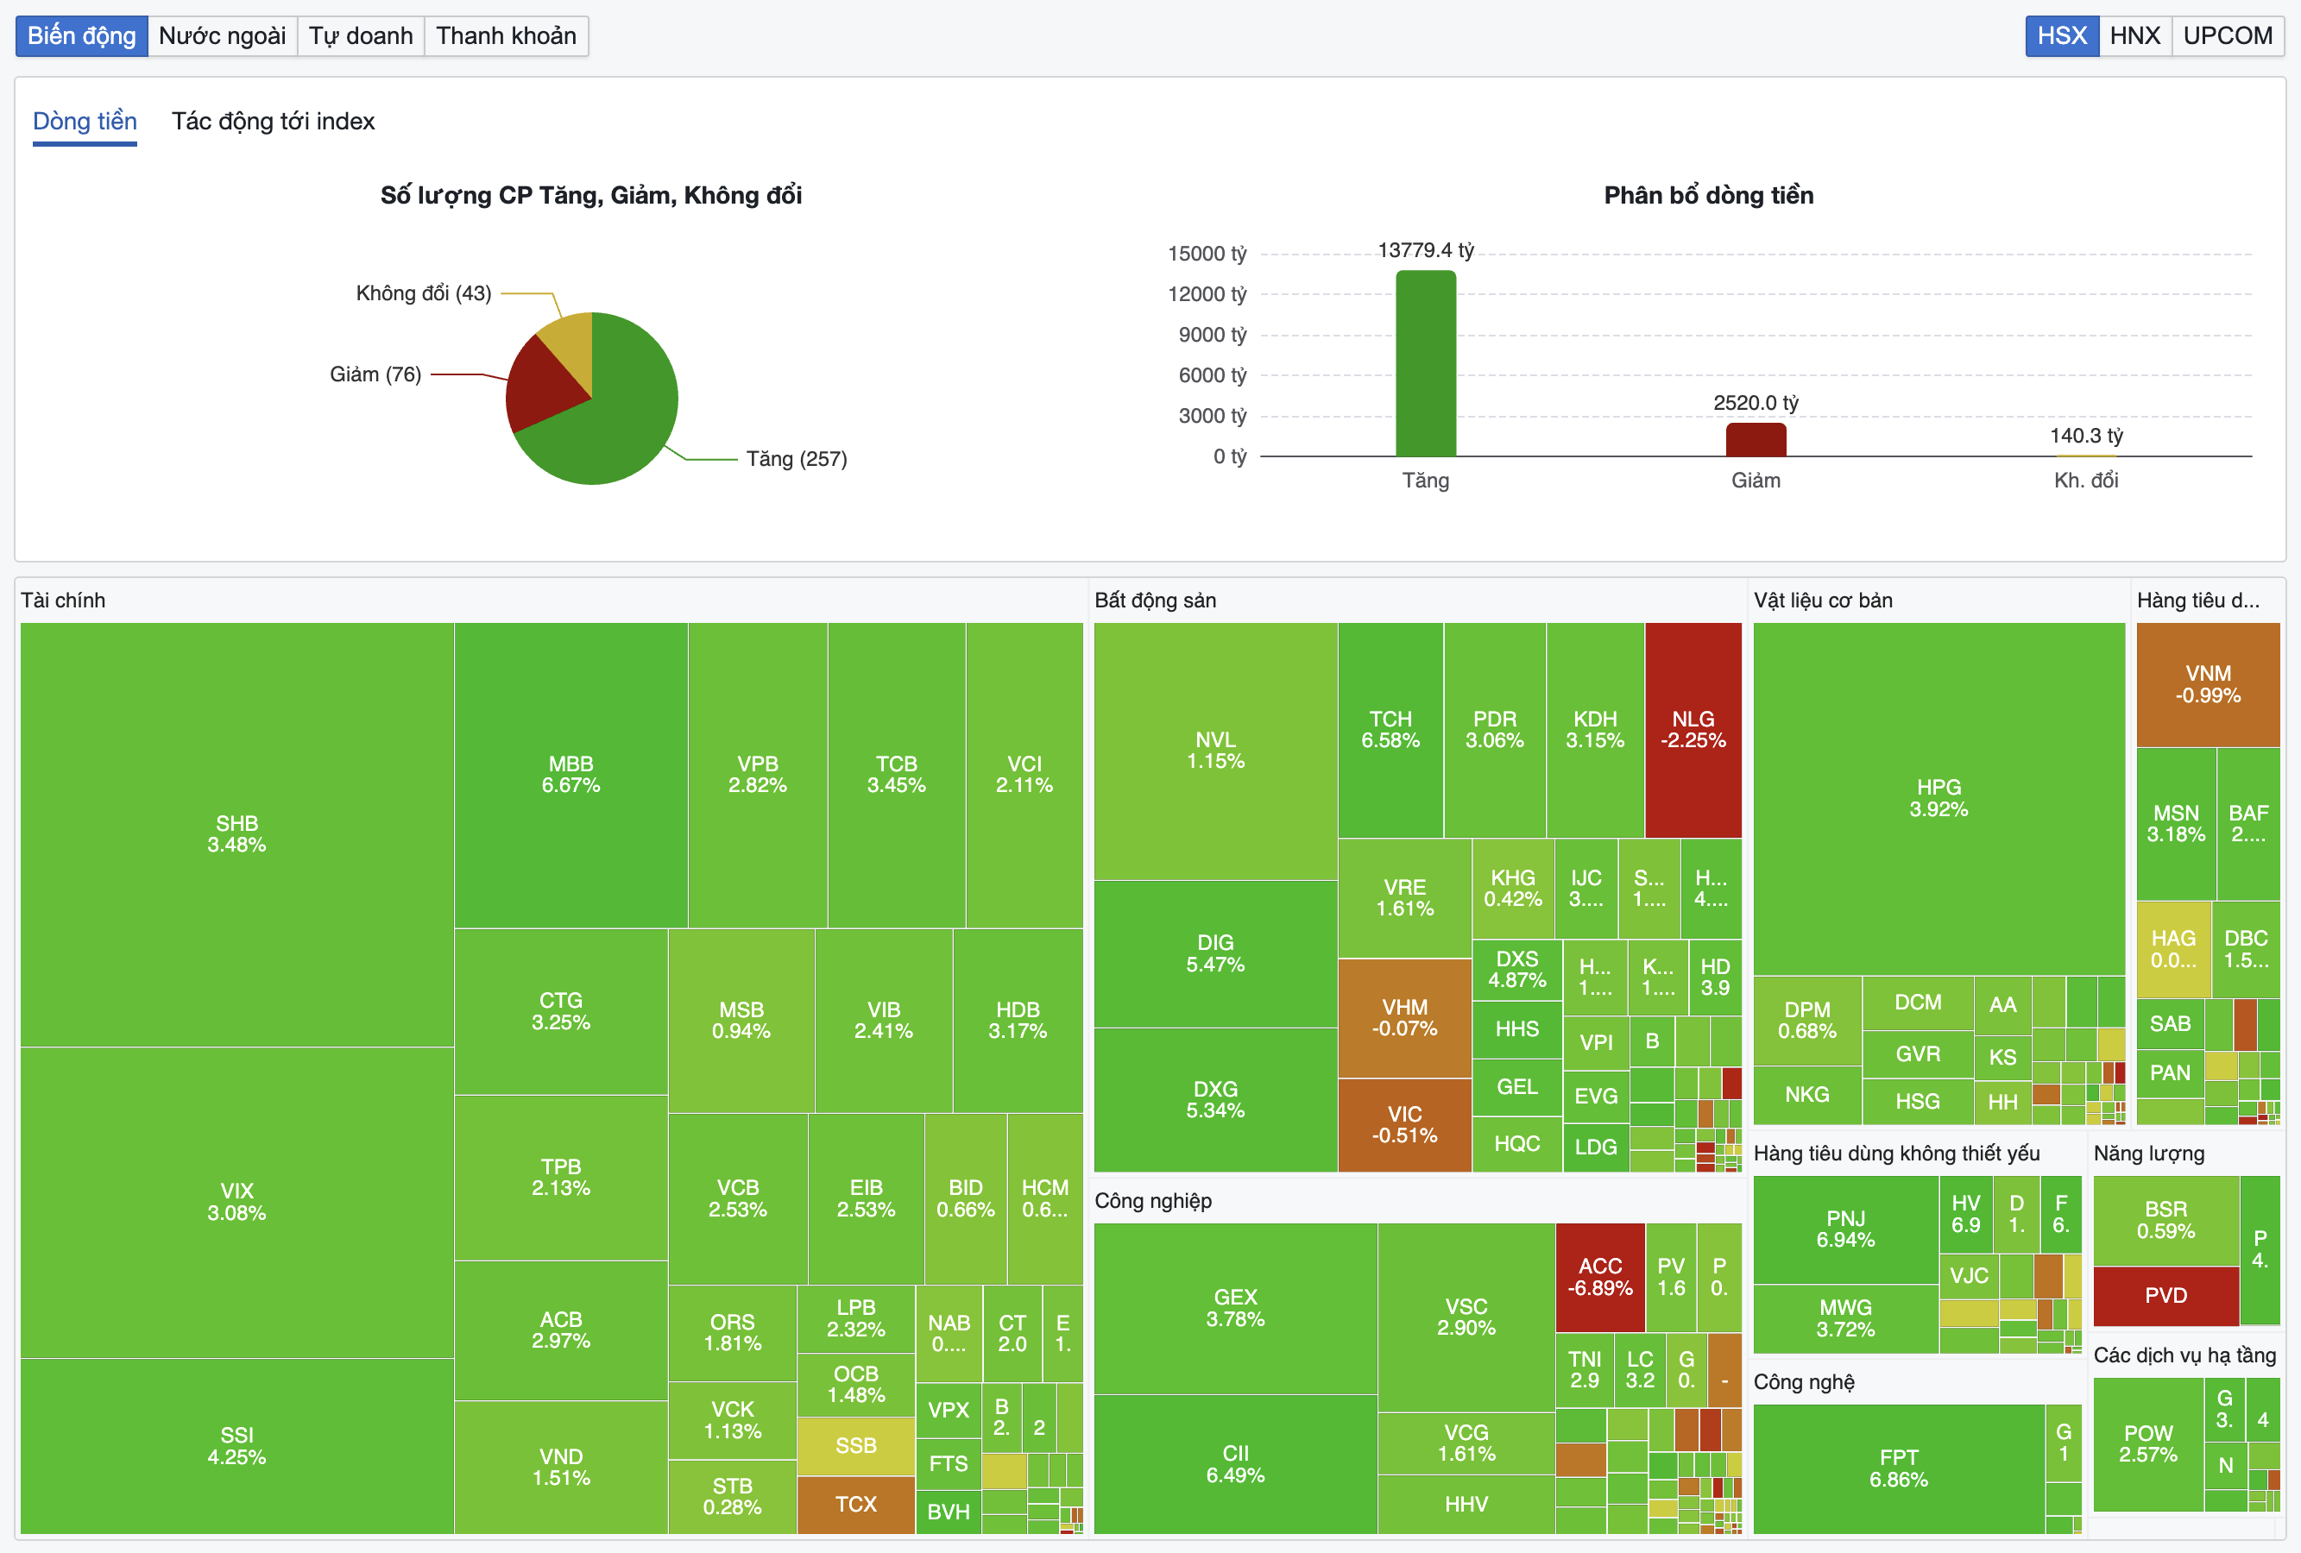This screenshot has width=2301, height=1553.
Task: Select the POW 2.57% tile
Action: coord(2148,1444)
